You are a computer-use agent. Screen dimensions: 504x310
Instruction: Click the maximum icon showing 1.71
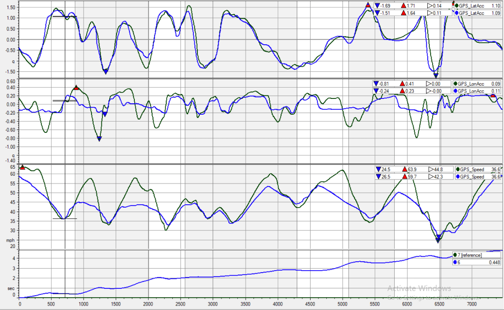pos(404,6)
